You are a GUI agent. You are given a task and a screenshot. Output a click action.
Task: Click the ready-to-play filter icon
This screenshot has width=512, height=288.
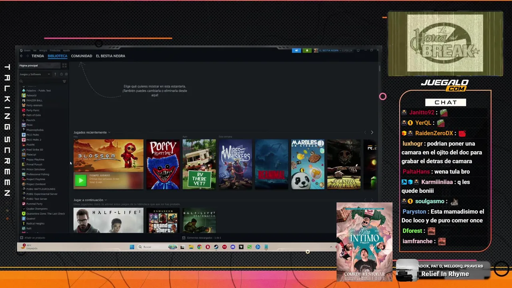[66, 74]
